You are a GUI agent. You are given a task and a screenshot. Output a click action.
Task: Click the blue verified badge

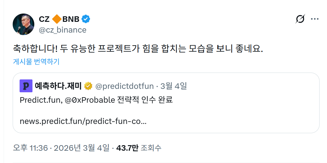click(x=86, y=19)
